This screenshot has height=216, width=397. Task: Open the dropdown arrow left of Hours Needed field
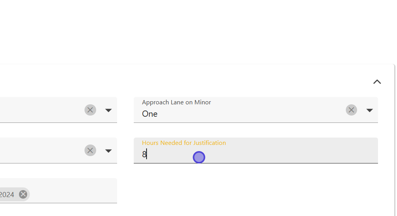pyautogui.click(x=109, y=151)
